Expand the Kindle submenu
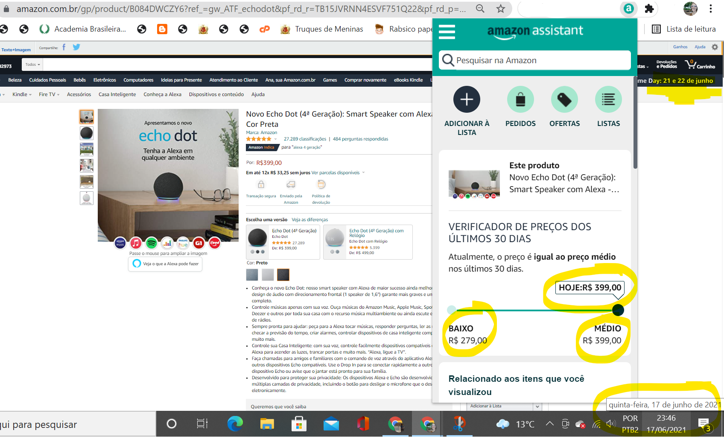 pyautogui.click(x=22, y=94)
